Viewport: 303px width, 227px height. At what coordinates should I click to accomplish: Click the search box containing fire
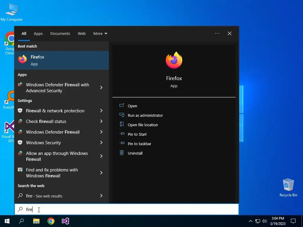click(127, 209)
